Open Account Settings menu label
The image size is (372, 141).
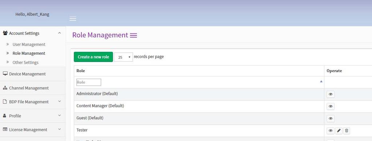click(x=24, y=33)
